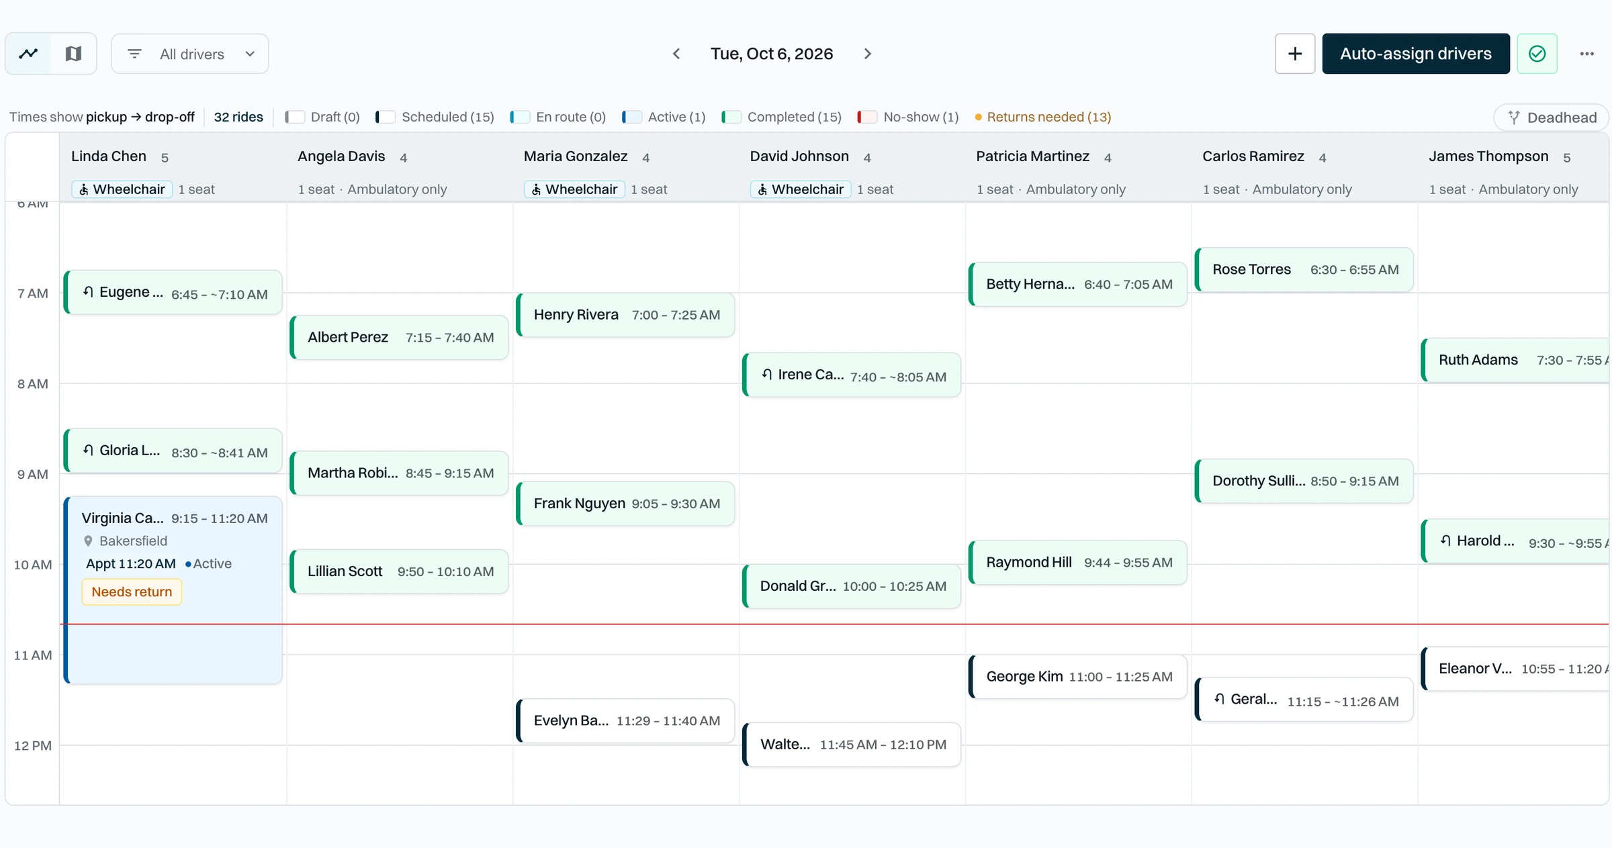This screenshot has height=848, width=1612.
Task: Open the All drivers filter dropdown
Action: (x=190, y=54)
